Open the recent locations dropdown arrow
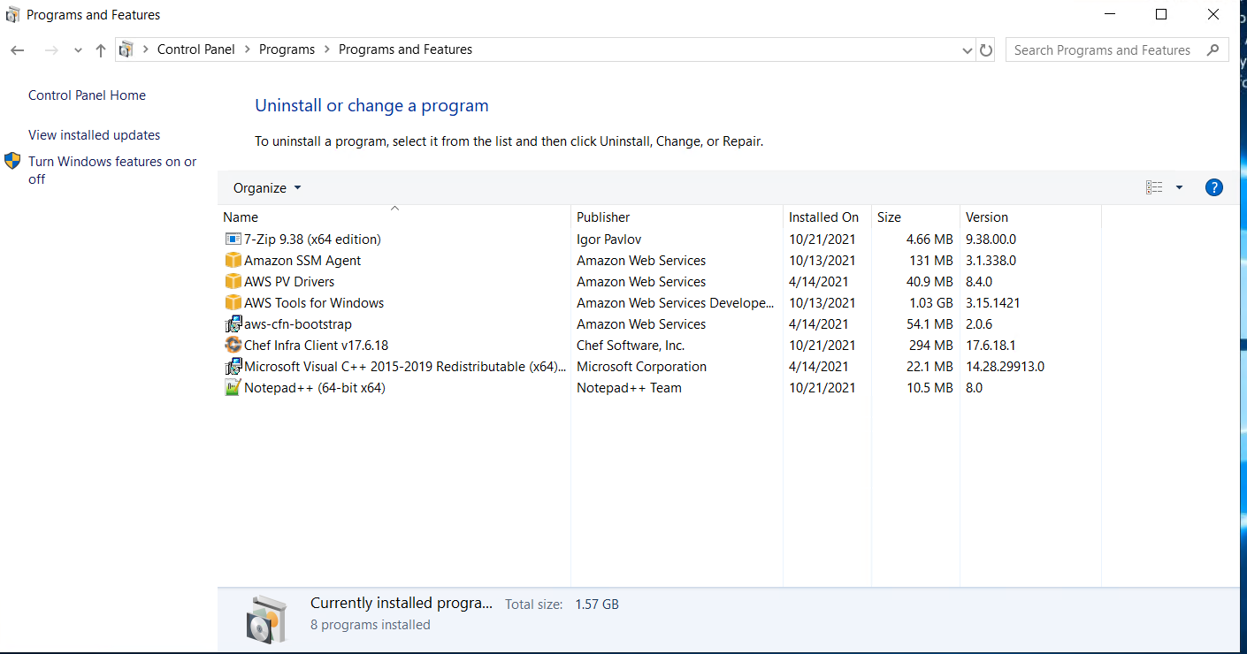This screenshot has width=1247, height=654. click(x=78, y=50)
